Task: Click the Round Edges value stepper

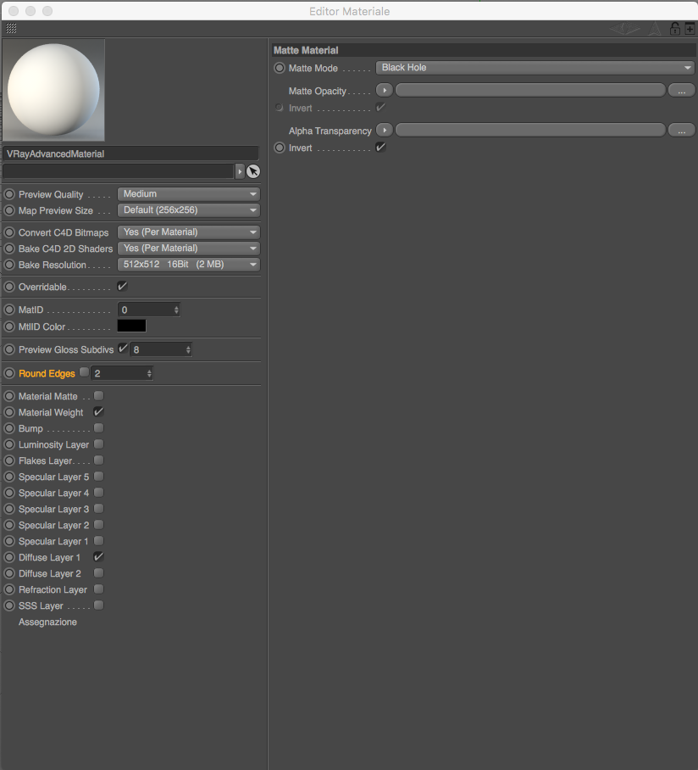Action: coord(149,374)
